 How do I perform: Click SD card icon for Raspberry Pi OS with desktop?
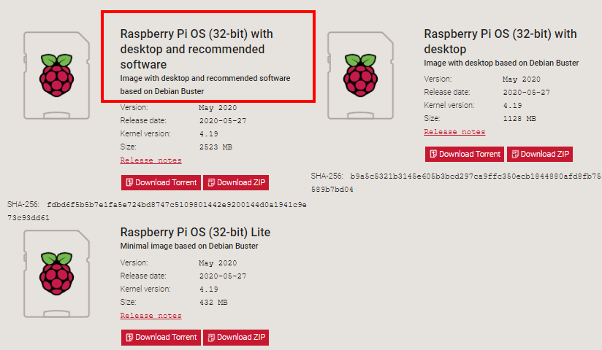[360, 76]
